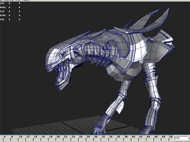Set current frame to 32 on timeline
Image resolution: width=190 pixels, height=142 pixels.
(x=103, y=137)
